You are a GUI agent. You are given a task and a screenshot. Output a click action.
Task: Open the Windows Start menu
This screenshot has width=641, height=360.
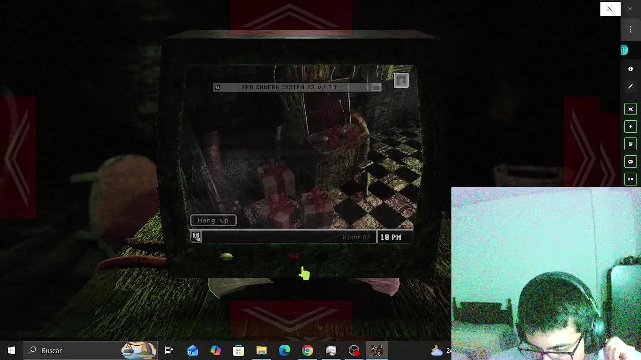(11, 351)
